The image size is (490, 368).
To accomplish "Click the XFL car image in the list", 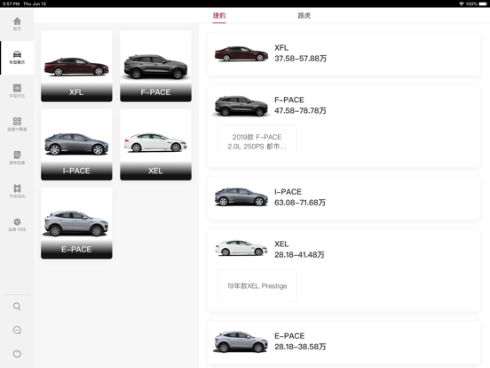I will tap(241, 53).
